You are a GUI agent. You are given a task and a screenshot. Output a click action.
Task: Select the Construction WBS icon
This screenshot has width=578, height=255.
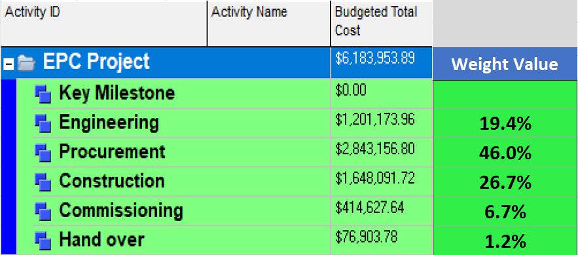pyautogui.click(x=43, y=182)
